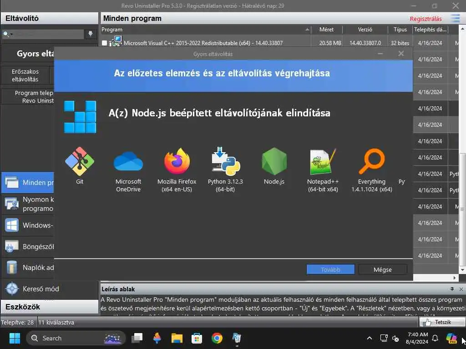
Task: Click the vertical scrollbar up arrow
Action: (x=462, y=29)
